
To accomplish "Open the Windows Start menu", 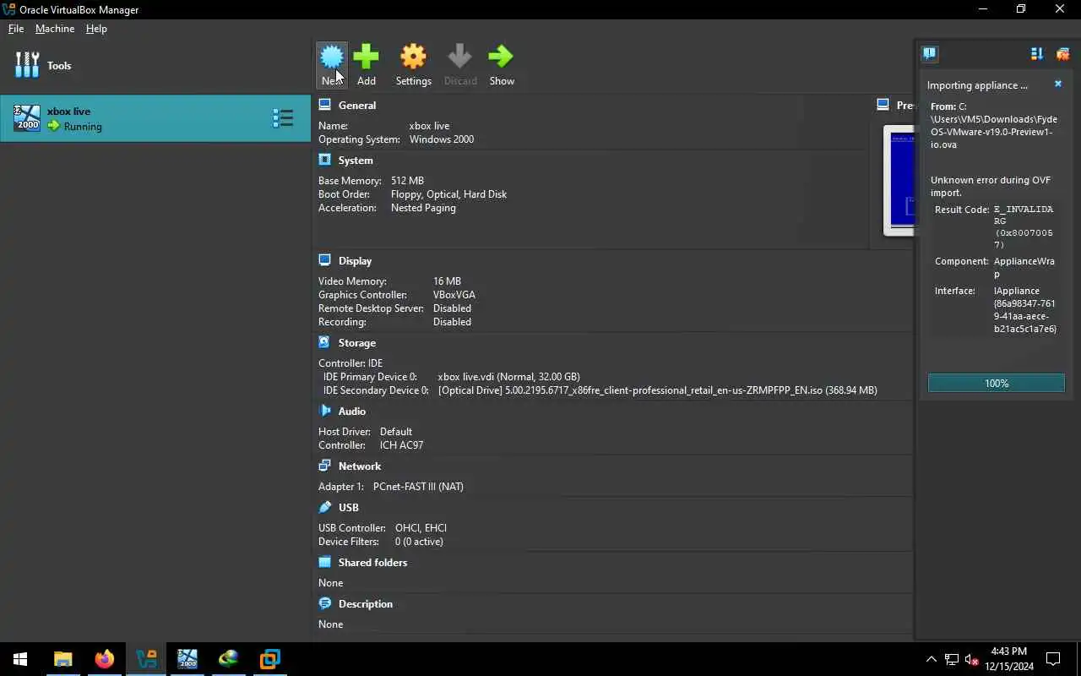I will (20, 659).
